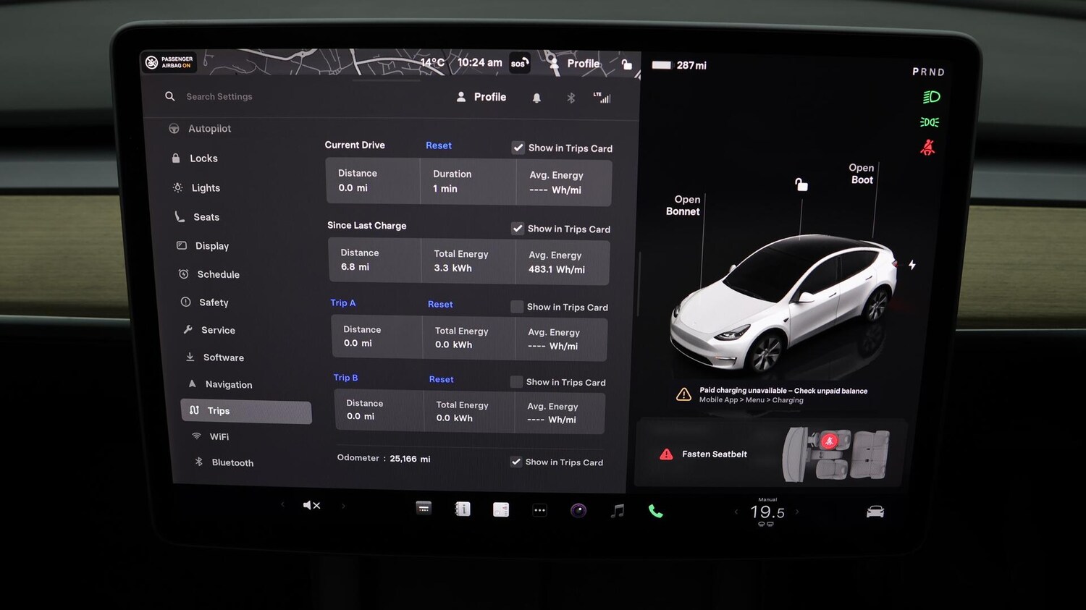Image resolution: width=1086 pixels, height=610 pixels.
Task: Select the Trips menu item
Action: pyautogui.click(x=246, y=411)
